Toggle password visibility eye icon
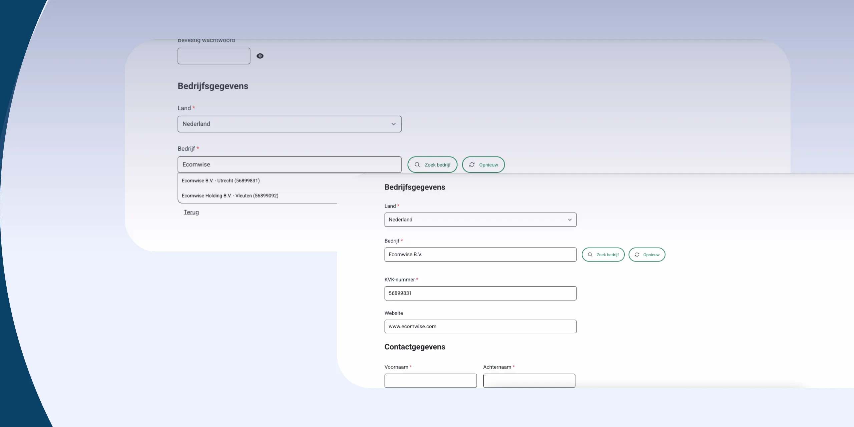The height and width of the screenshot is (427, 854). click(260, 56)
